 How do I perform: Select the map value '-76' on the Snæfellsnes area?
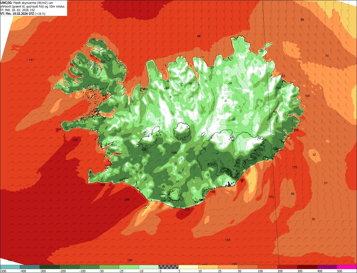point(103,118)
